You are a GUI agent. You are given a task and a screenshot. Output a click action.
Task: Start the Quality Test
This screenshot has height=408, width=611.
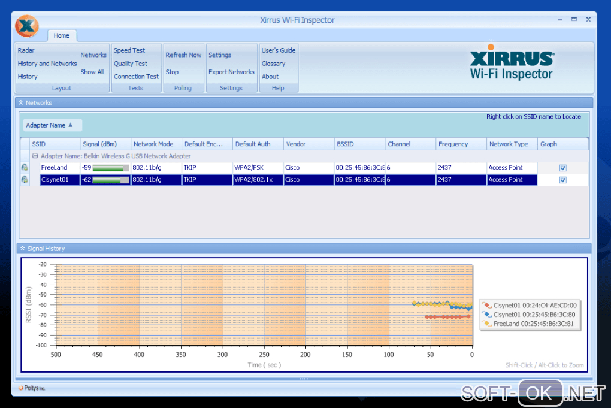pos(131,64)
